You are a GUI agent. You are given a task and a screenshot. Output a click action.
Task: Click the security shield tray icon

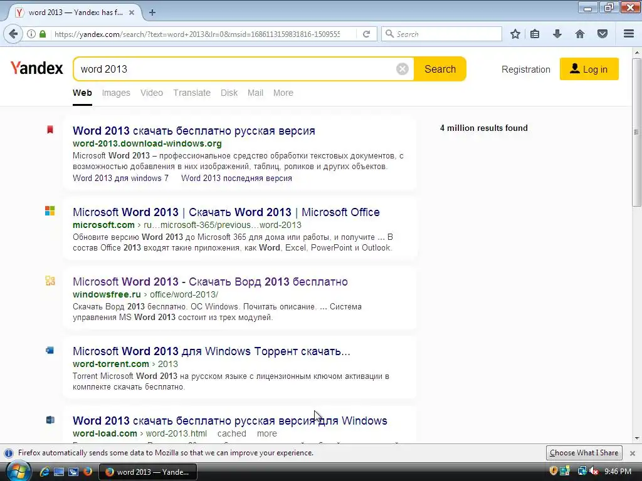pos(553,471)
